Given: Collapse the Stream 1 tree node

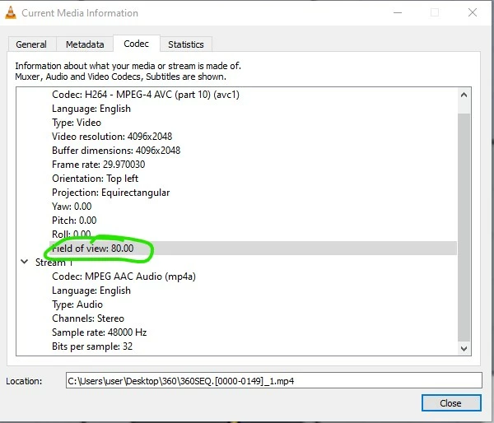Looking at the screenshot, I should tap(25, 262).
